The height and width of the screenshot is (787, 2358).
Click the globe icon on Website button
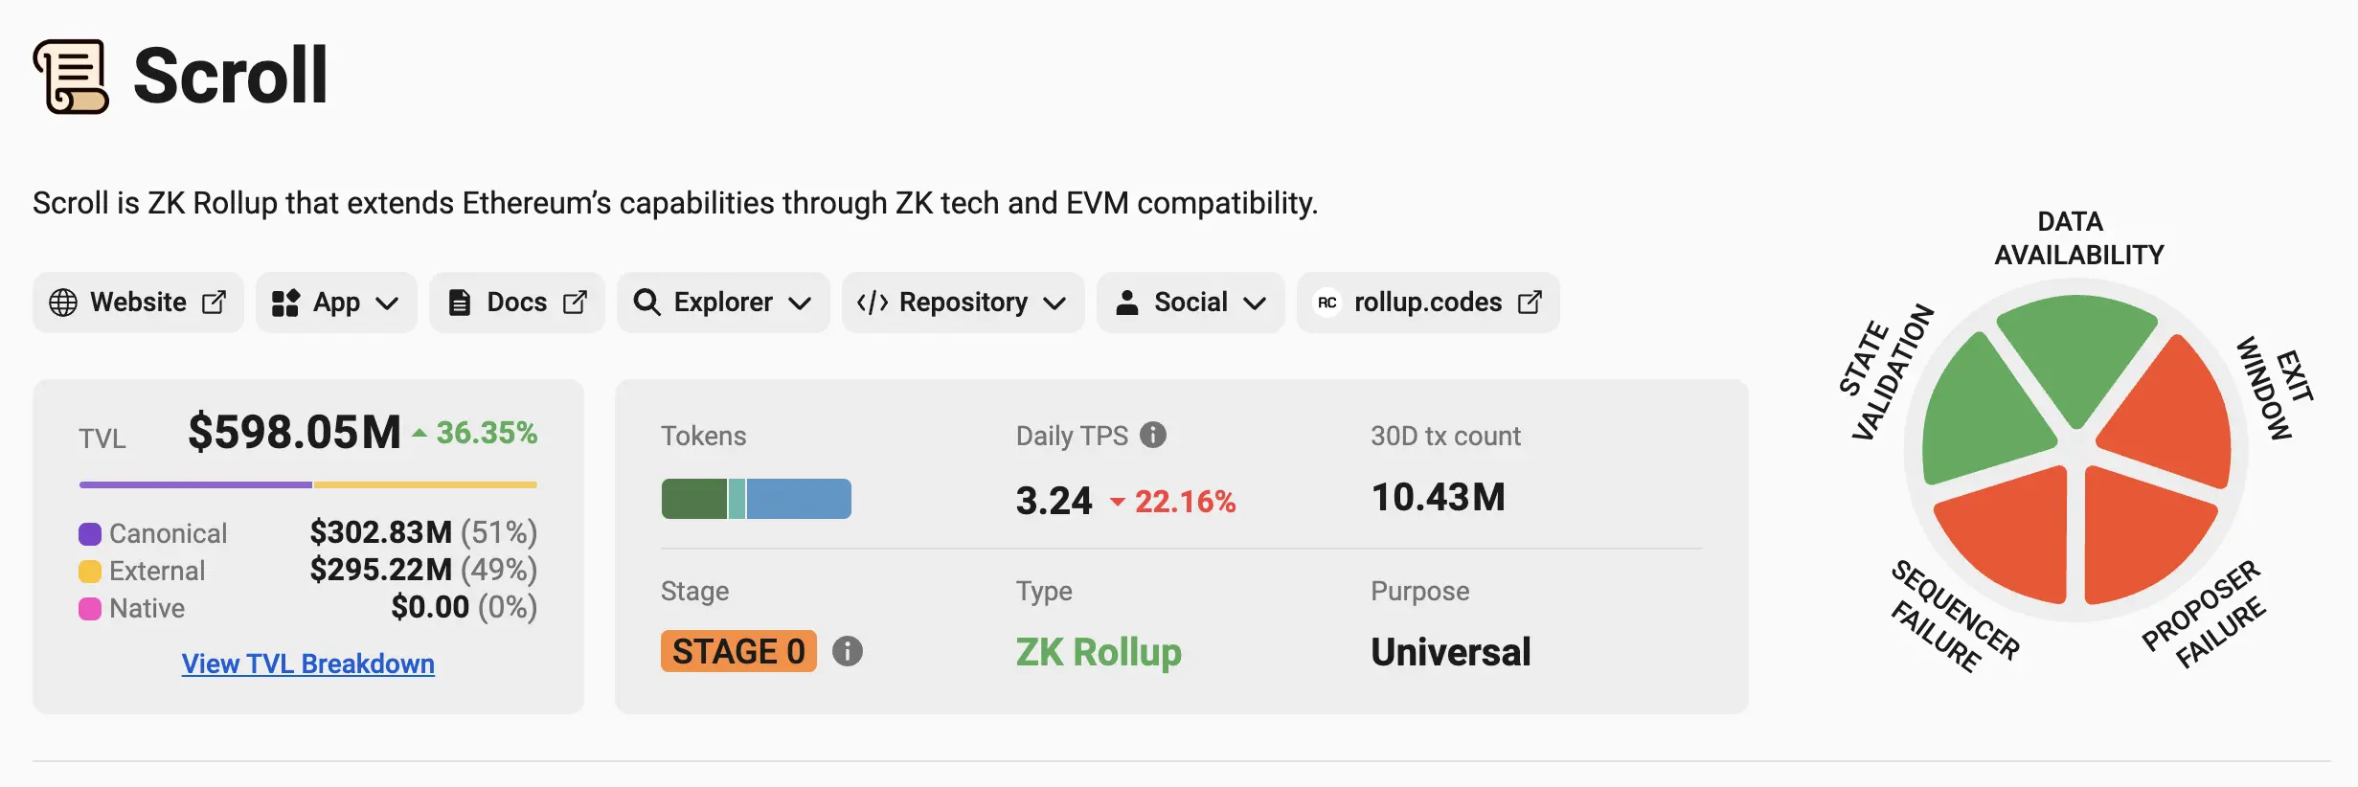click(x=63, y=303)
